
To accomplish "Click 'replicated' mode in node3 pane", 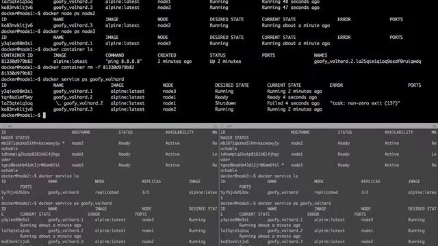I will click(x=326, y=193).
